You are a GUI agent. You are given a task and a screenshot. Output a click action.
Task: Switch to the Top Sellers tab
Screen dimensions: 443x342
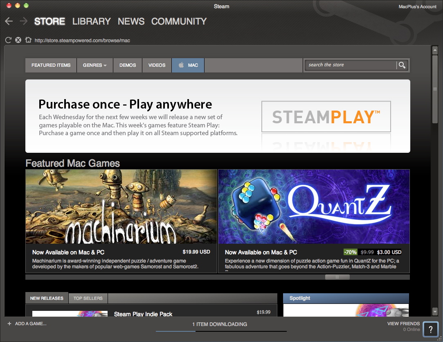coord(88,298)
